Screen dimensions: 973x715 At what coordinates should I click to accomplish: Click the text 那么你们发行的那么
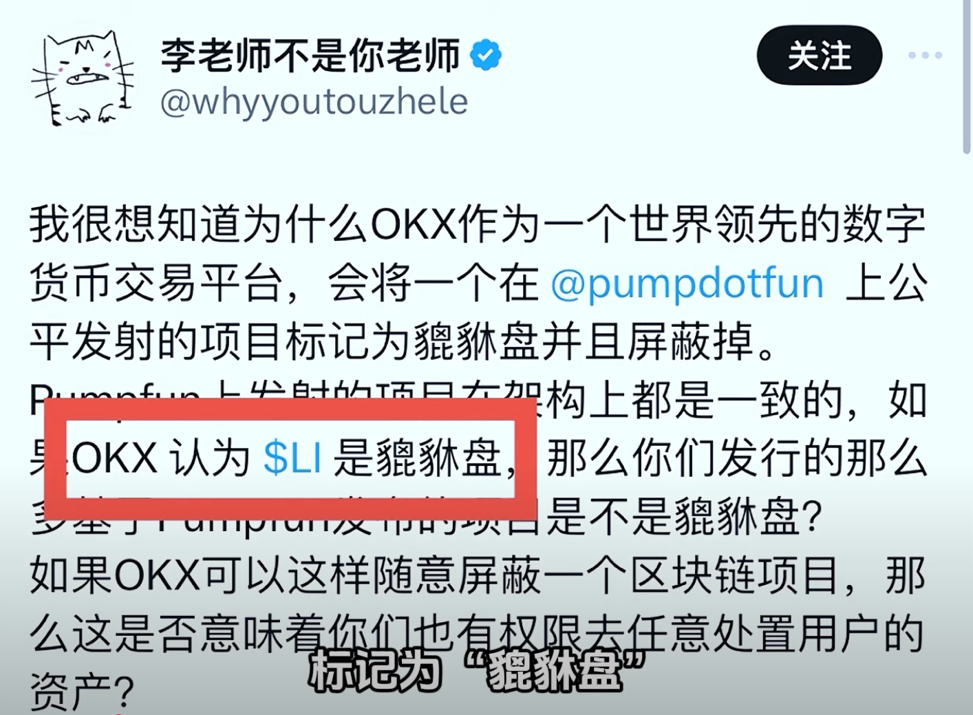pos(736,458)
